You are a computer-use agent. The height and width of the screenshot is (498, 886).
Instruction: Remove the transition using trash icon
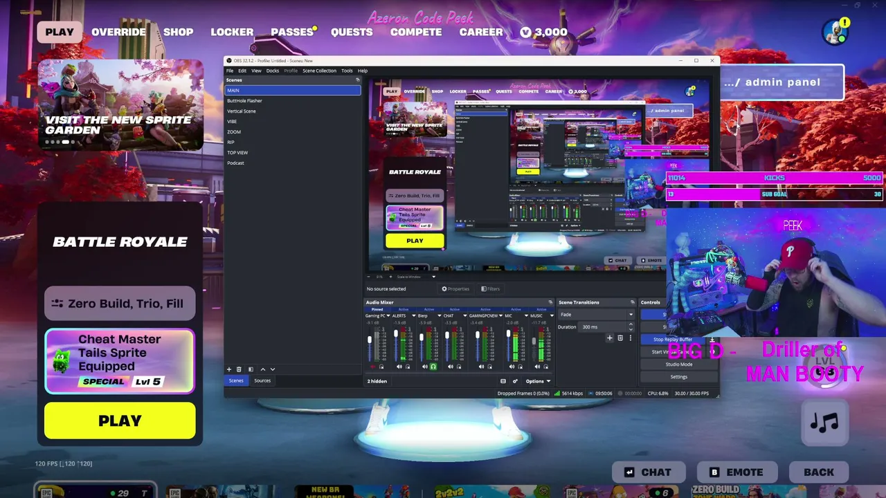click(620, 338)
